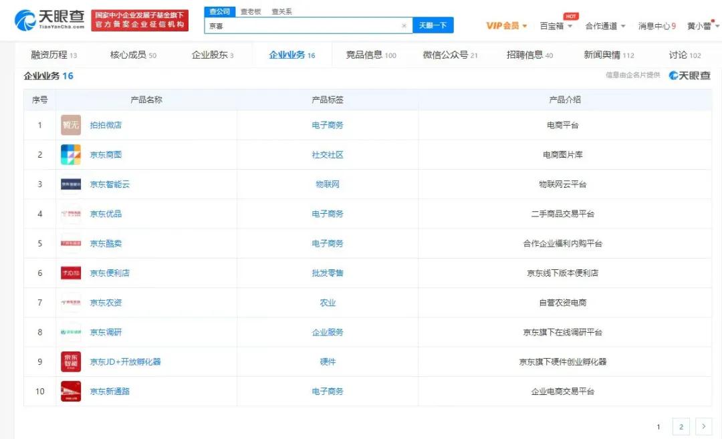This screenshot has width=722, height=439.
Task: Expand the 合作通道 dropdown
Action: point(605,26)
